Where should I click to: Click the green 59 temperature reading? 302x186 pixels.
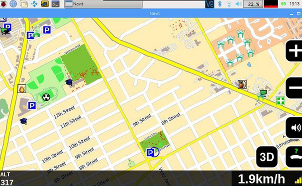[x=283, y=4]
